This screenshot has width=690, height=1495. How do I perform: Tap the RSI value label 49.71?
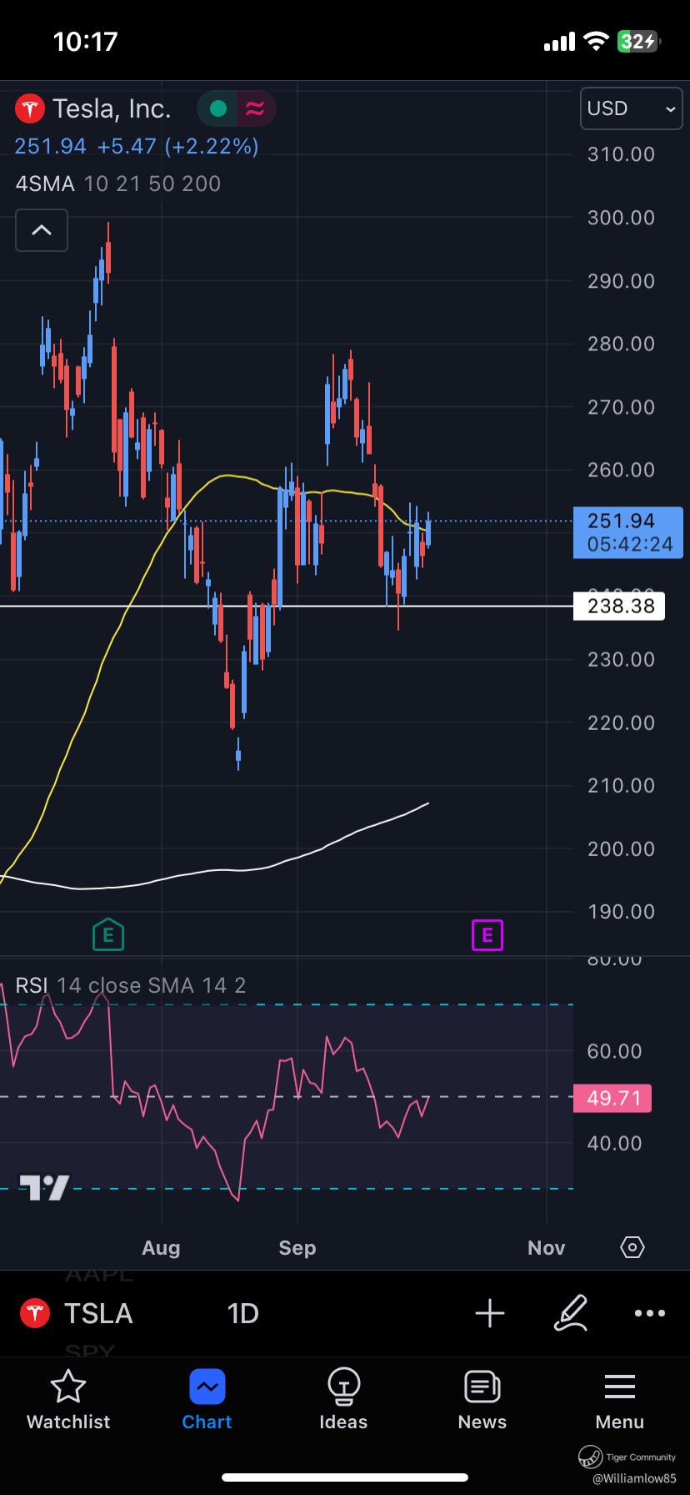(x=613, y=1098)
